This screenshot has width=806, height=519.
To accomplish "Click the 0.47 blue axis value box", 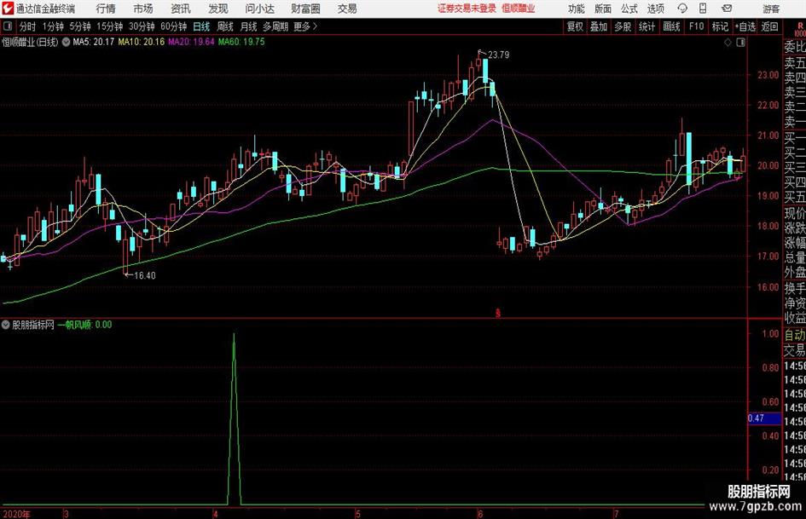I will [764, 418].
